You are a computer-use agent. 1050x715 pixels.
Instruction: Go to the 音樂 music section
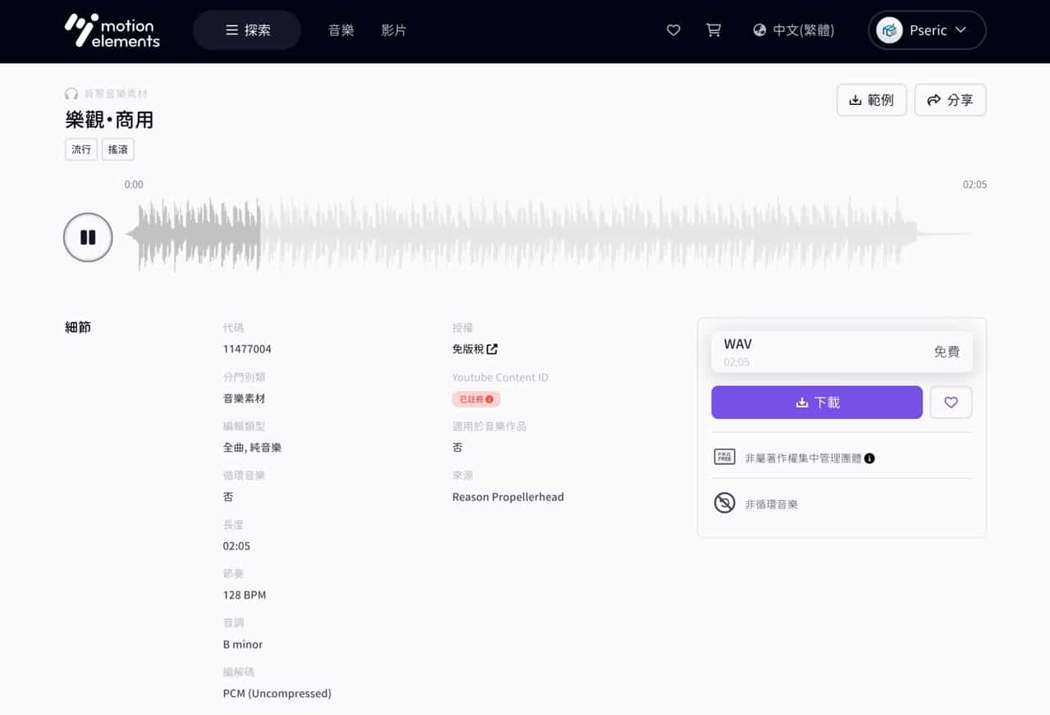pyautogui.click(x=340, y=30)
